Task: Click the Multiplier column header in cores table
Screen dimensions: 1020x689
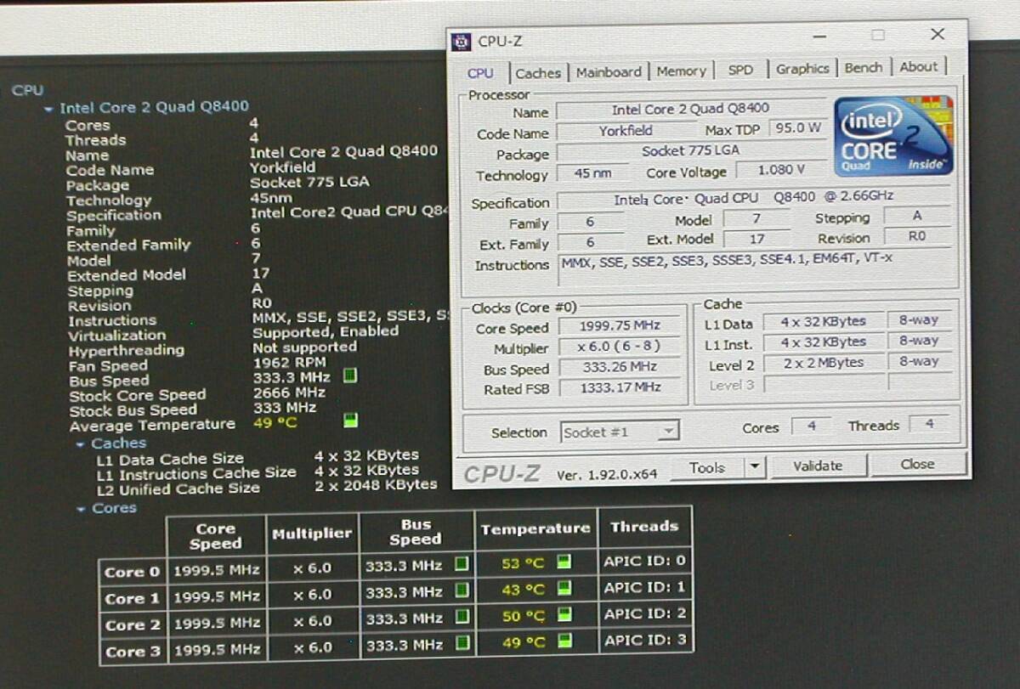Action: coord(312,535)
